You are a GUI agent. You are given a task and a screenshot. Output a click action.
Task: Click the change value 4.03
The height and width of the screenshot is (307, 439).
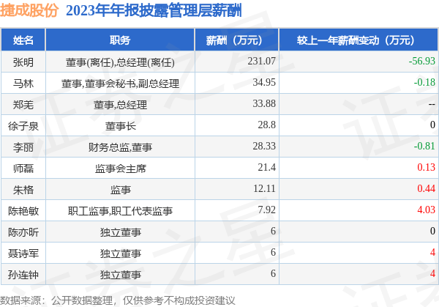[x=426, y=210]
